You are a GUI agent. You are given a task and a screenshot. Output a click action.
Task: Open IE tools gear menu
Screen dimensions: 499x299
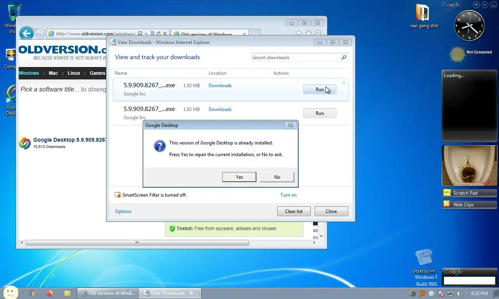(319, 33)
